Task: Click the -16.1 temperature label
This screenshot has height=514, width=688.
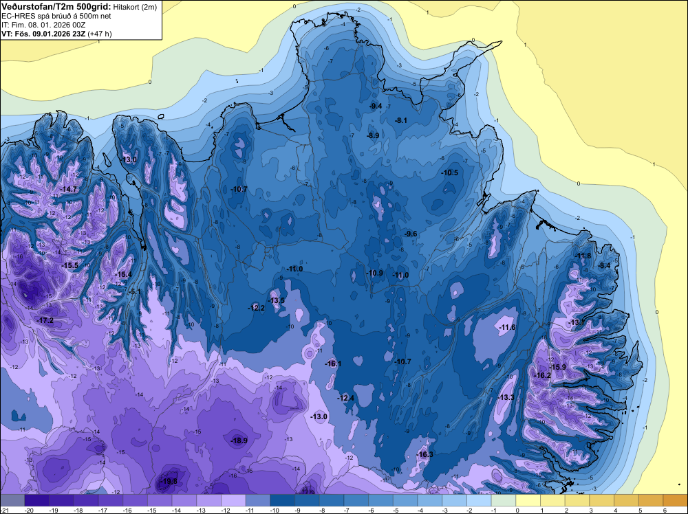Action: point(333,364)
